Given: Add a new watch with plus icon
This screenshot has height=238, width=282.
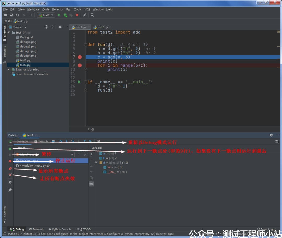Looking at the screenshot, I should pyautogui.click(x=91, y=154).
